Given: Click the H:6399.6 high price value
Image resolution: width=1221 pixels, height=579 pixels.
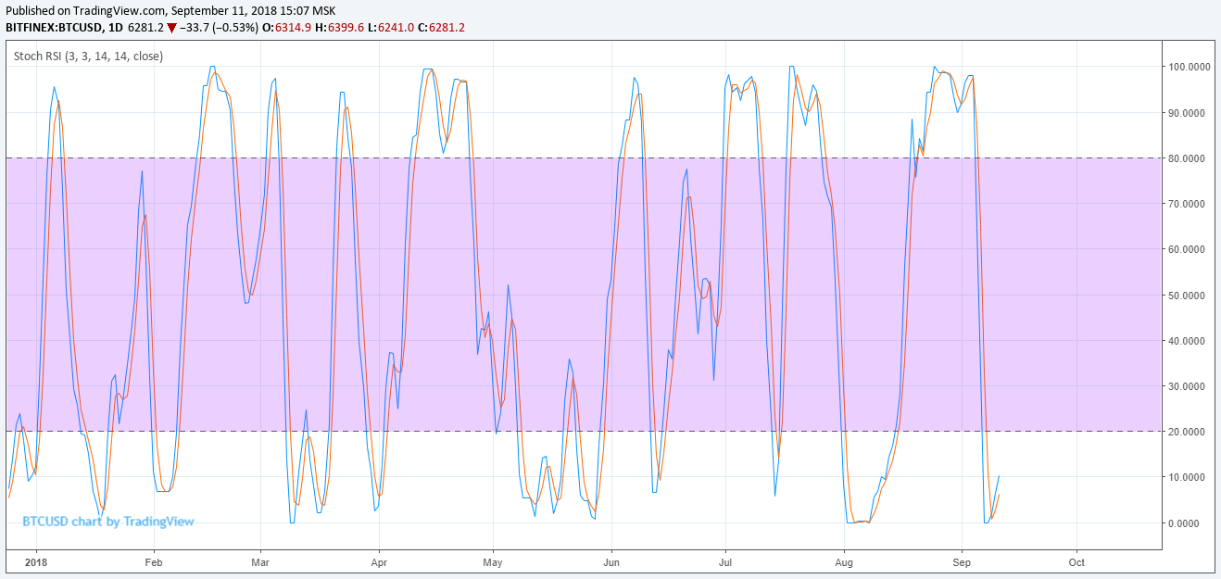Looking at the screenshot, I should [339, 28].
